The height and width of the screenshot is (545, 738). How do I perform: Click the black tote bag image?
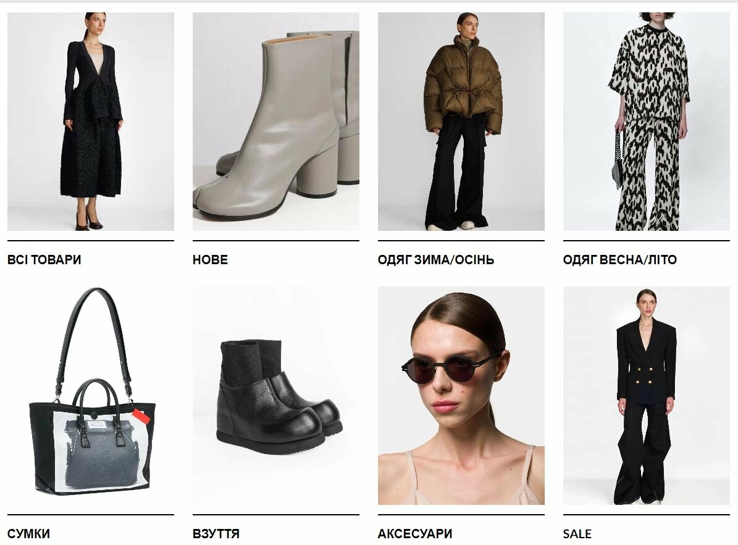click(x=91, y=396)
